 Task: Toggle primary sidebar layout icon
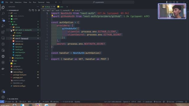[x=167, y=2]
